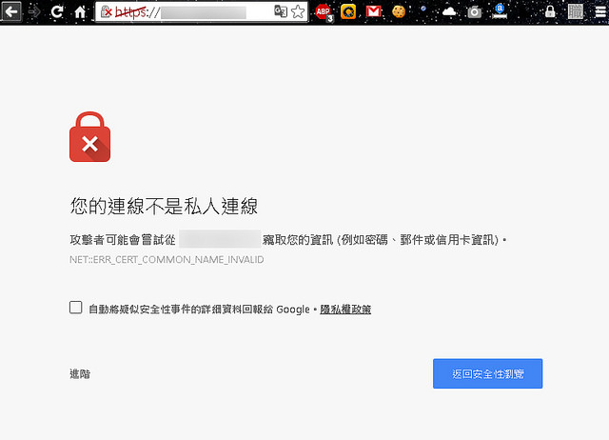Reload the current page
The height and width of the screenshot is (440, 609).
click(57, 12)
